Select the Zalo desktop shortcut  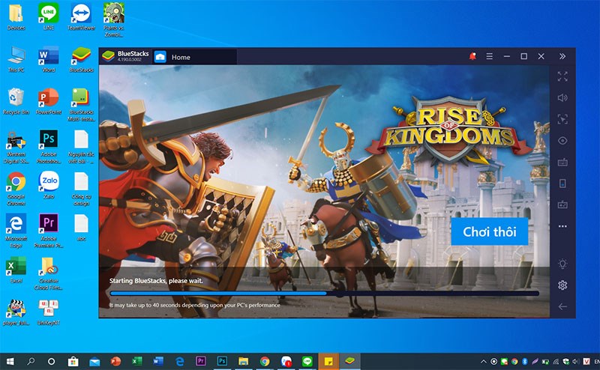[49, 186]
